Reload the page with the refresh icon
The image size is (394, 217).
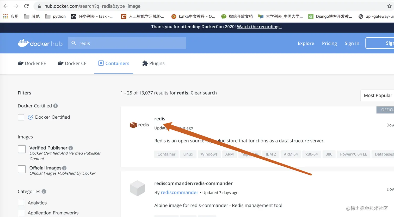click(x=26, y=6)
